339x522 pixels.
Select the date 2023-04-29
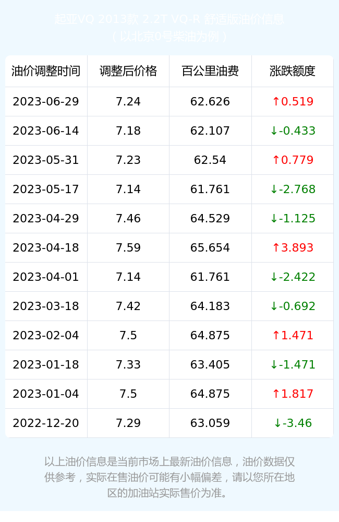point(46,218)
